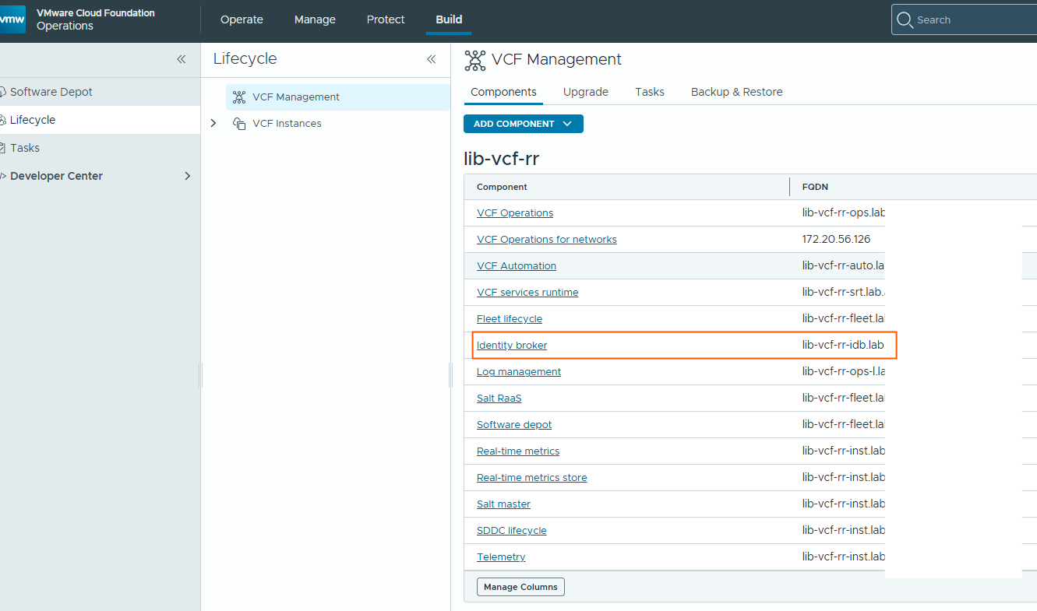Screen dimensions: 1037x611
Task: Open the Real-time metrics store link
Action: click(x=532, y=478)
